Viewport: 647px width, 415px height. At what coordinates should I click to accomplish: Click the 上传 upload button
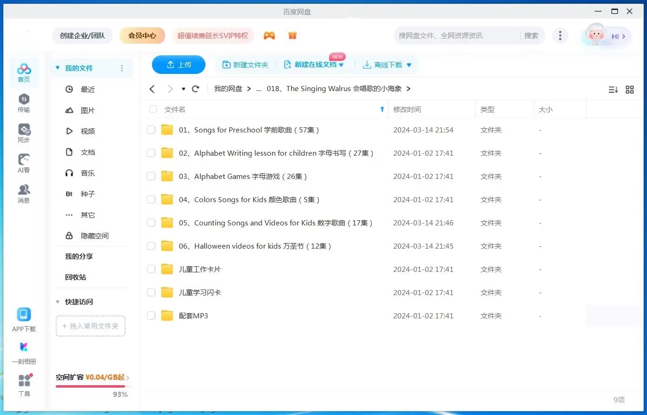click(x=178, y=65)
